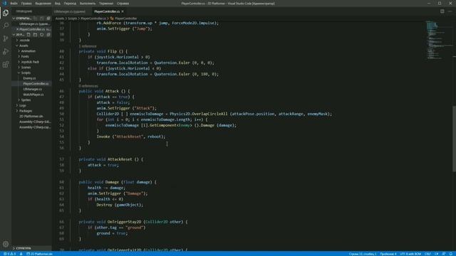Open the Explorer view in activity bar
Screen dimensions: 456x256
click(x=6, y=13)
